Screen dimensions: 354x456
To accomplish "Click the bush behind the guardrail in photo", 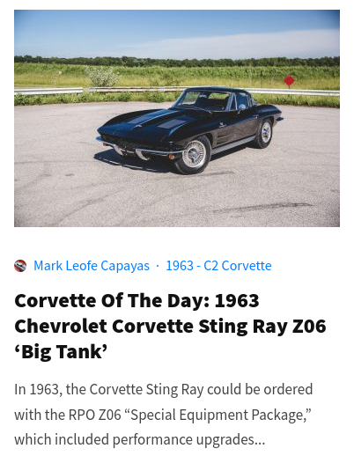I will (102, 76).
